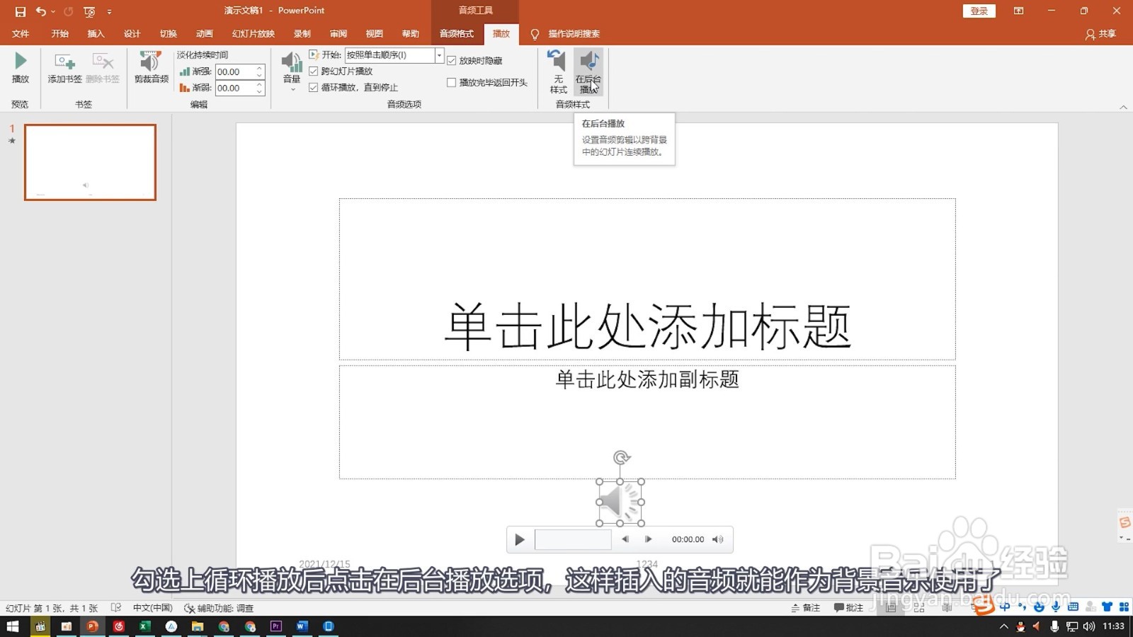Open the 剪裁音频 trim audio tool
This screenshot has height=637, width=1133.
point(149,69)
